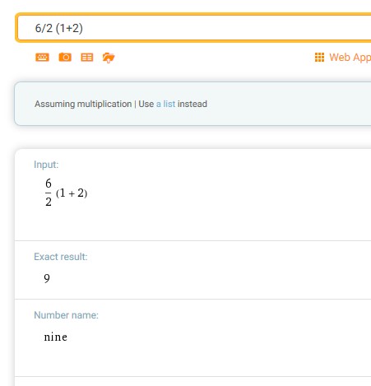Viewport: 371px width, 386px height.
Task: Click the word "instead" in assumption box
Action: (192, 104)
